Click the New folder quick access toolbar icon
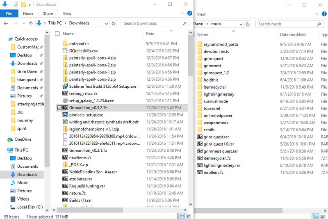The width and height of the screenshot is (328, 219). tap(23, 4)
